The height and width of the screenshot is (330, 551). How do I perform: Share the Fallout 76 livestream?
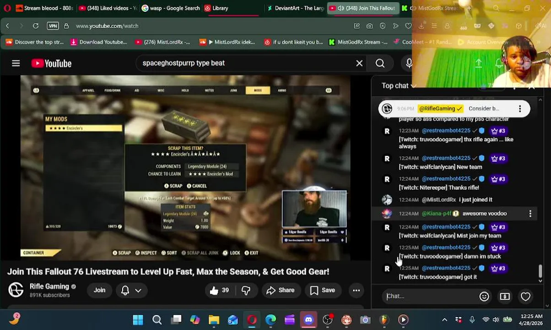pyautogui.click(x=280, y=290)
